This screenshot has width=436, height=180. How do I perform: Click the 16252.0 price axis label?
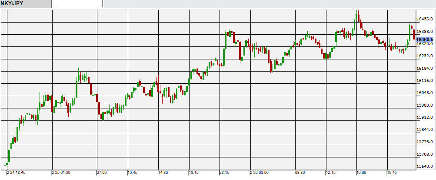coord(425,56)
